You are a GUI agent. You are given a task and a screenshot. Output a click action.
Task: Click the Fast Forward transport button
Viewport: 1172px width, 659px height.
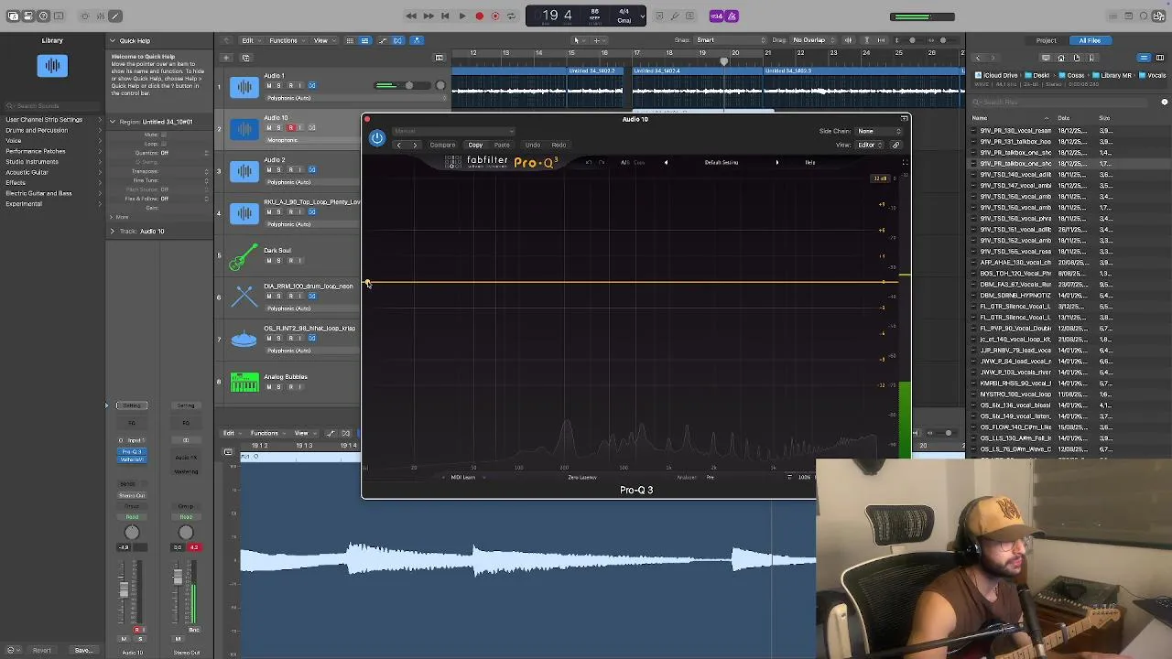(428, 16)
